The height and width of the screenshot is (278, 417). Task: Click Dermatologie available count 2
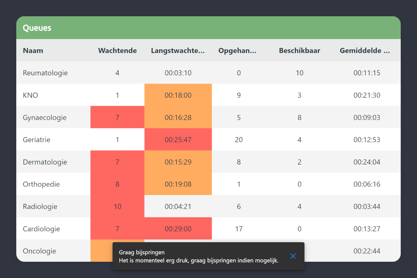click(299, 162)
